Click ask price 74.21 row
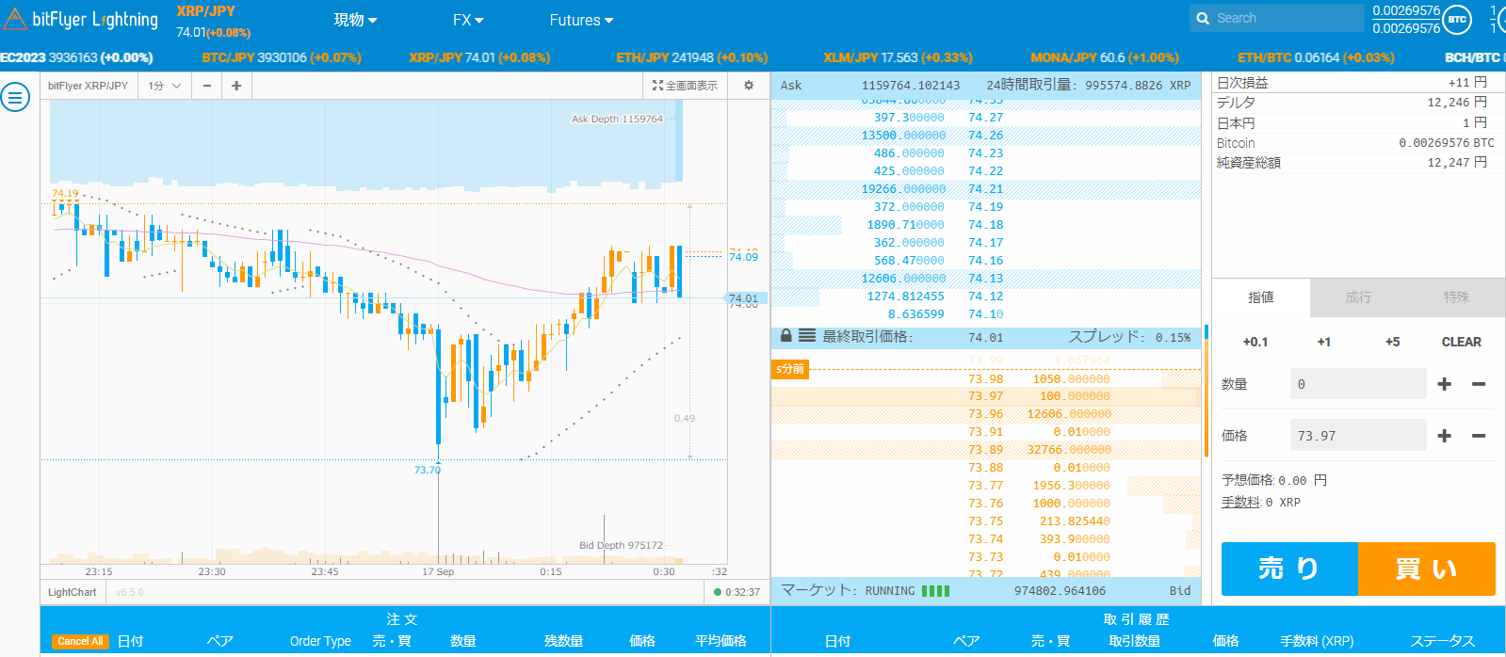 (986, 189)
